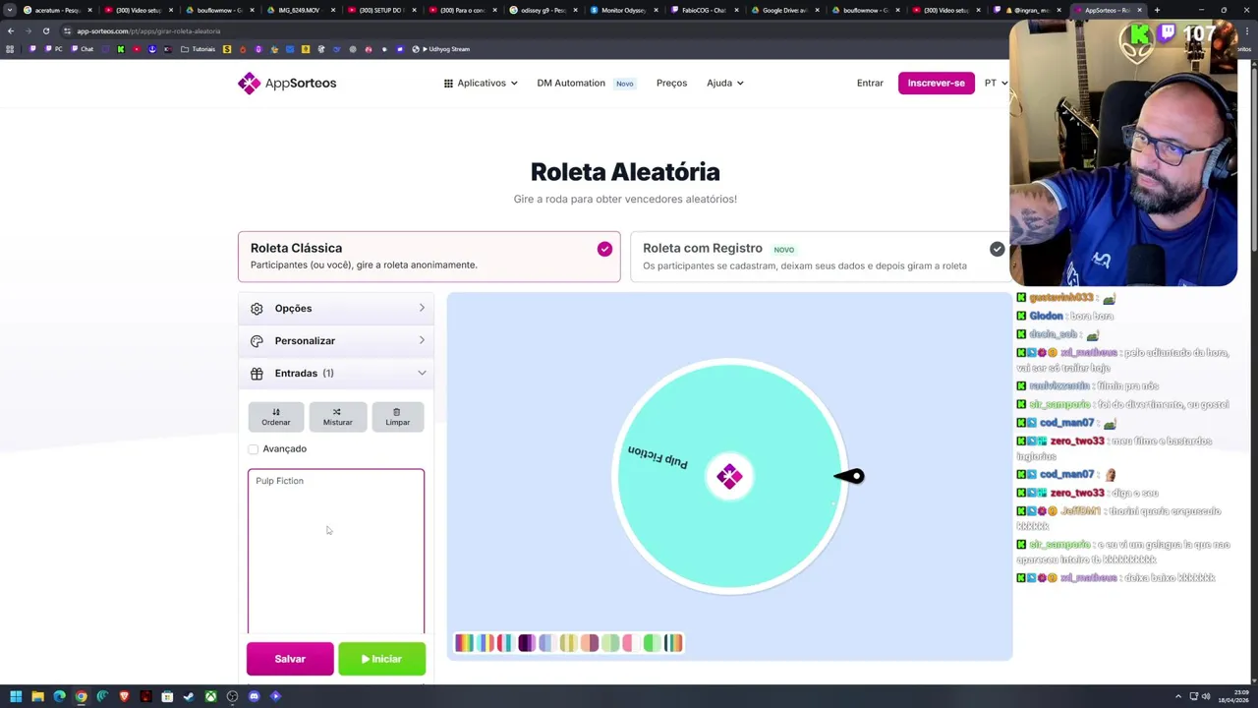The height and width of the screenshot is (708, 1258).
Task: Start spinning with the Iniciar button
Action: tap(381, 659)
